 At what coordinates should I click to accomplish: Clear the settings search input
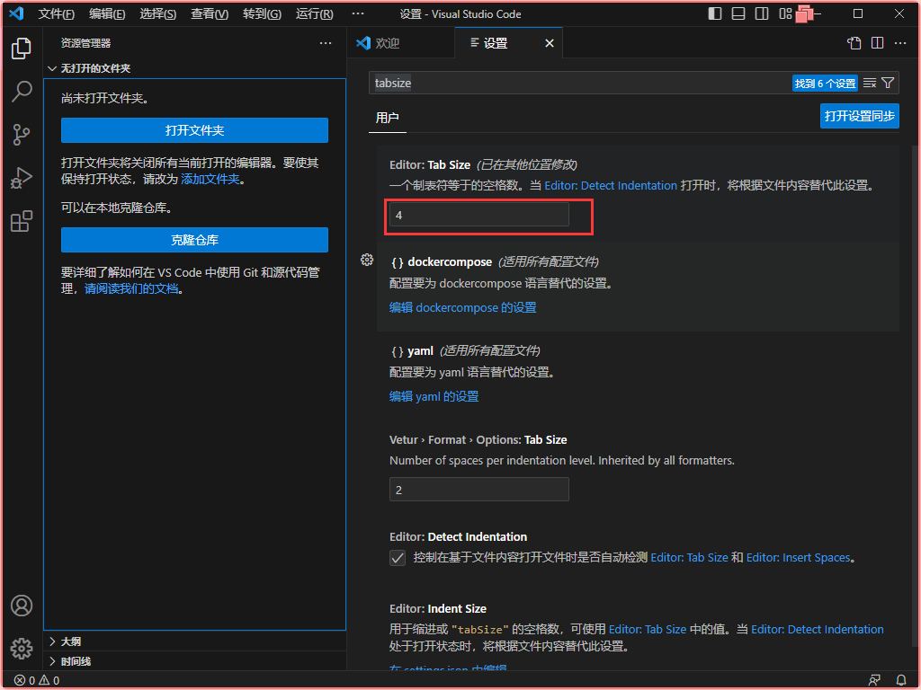coord(870,84)
